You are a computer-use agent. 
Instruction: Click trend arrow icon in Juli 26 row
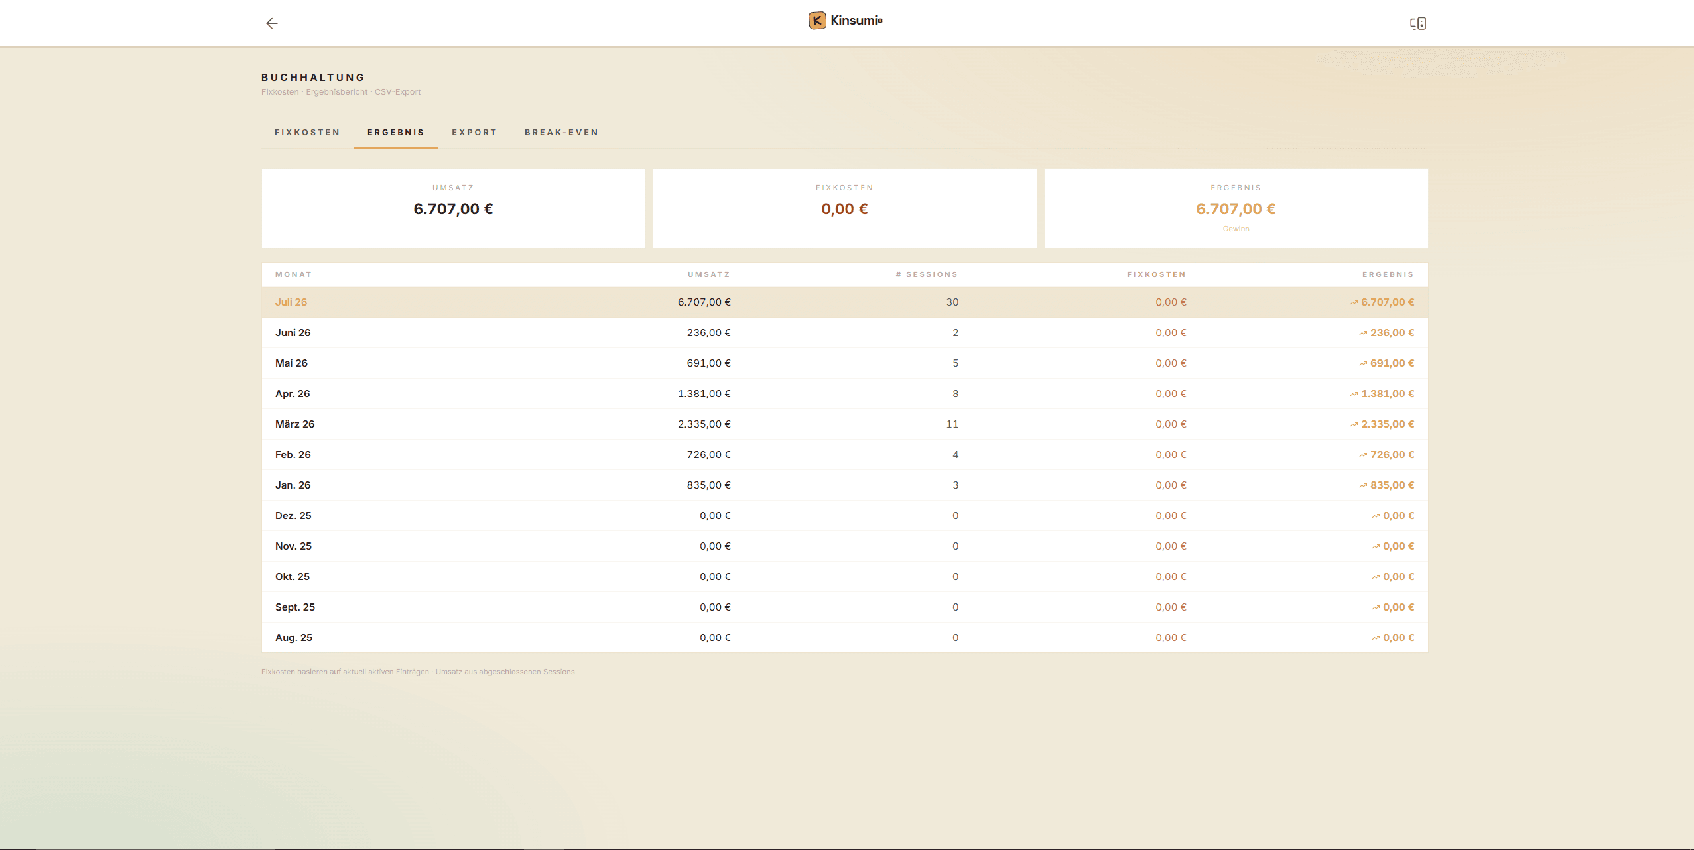tap(1353, 303)
